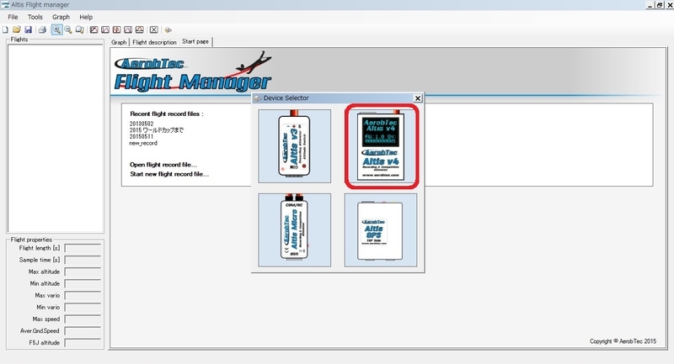The height and width of the screenshot is (364, 674).
Task: Click the Copyright AeroTec 2015 text
Action: coord(623,341)
